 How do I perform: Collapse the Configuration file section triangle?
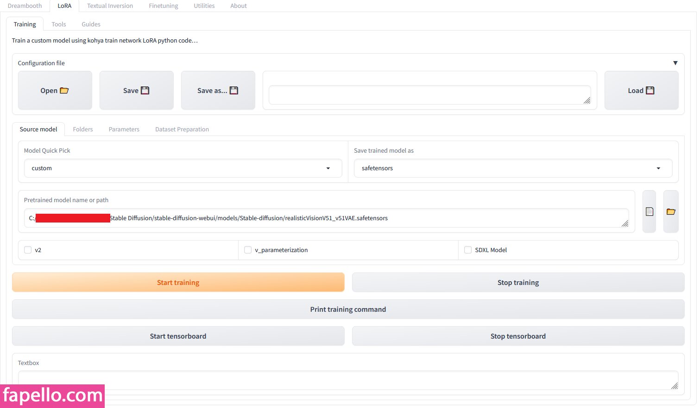click(675, 63)
